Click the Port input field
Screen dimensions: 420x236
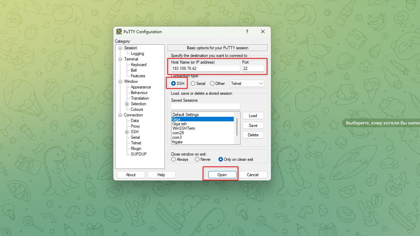click(253, 69)
